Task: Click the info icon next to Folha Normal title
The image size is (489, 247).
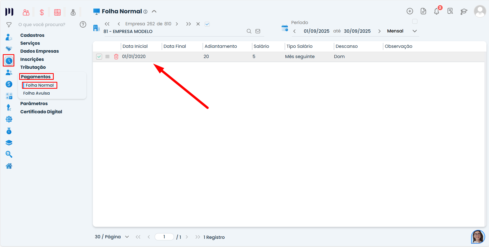Action: [x=145, y=12]
